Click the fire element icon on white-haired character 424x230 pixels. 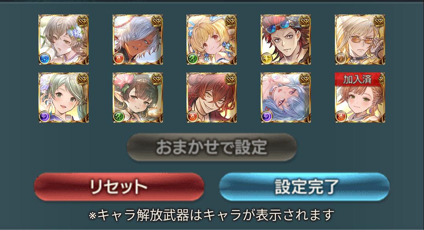(x=119, y=59)
